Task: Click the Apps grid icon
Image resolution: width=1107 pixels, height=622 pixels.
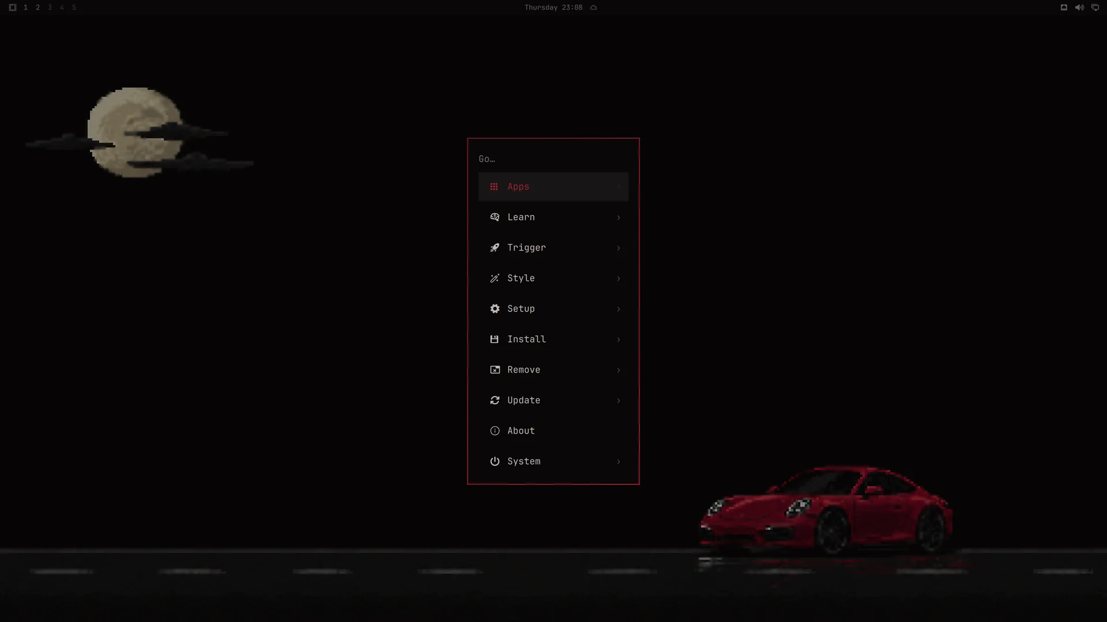Action: [x=494, y=187]
